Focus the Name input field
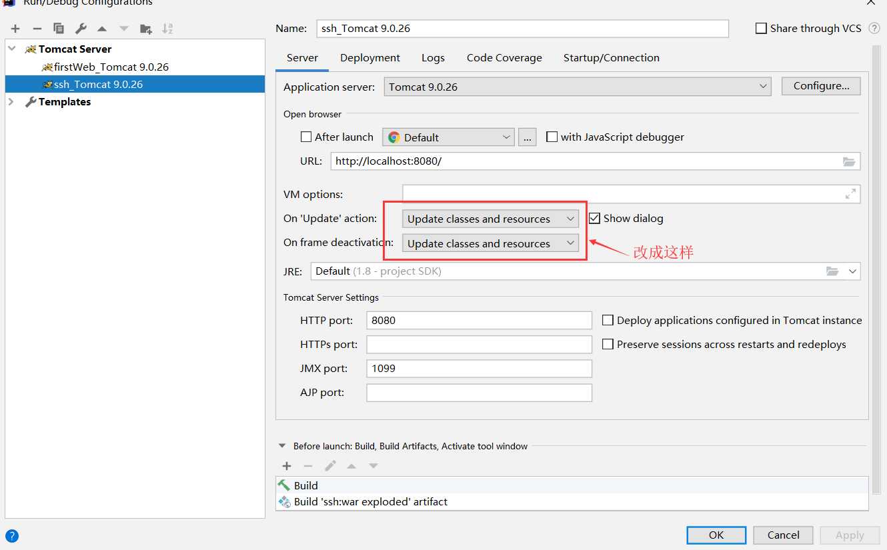 click(x=523, y=29)
